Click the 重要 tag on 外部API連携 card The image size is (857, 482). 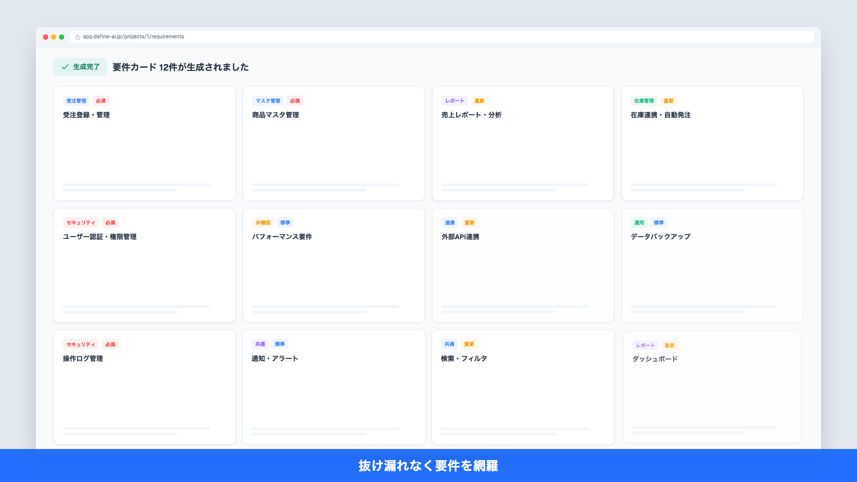tap(469, 223)
